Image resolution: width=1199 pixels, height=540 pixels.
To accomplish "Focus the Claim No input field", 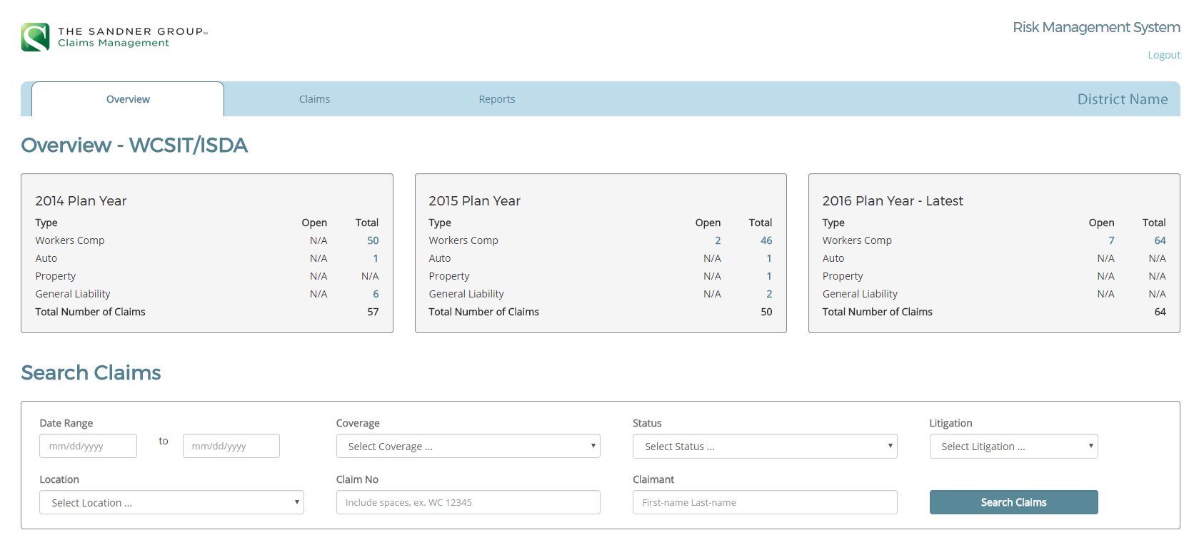I will tap(468, 503).
